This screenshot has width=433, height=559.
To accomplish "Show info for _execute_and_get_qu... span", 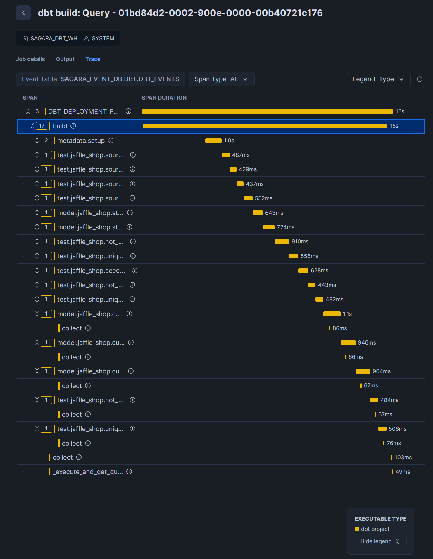I will coord(129,472).
